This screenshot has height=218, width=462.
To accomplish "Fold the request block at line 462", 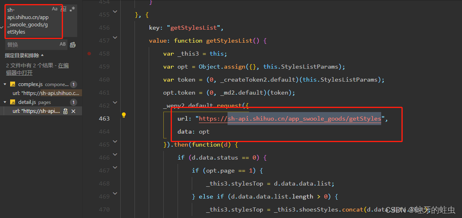I will click(115, 102).
